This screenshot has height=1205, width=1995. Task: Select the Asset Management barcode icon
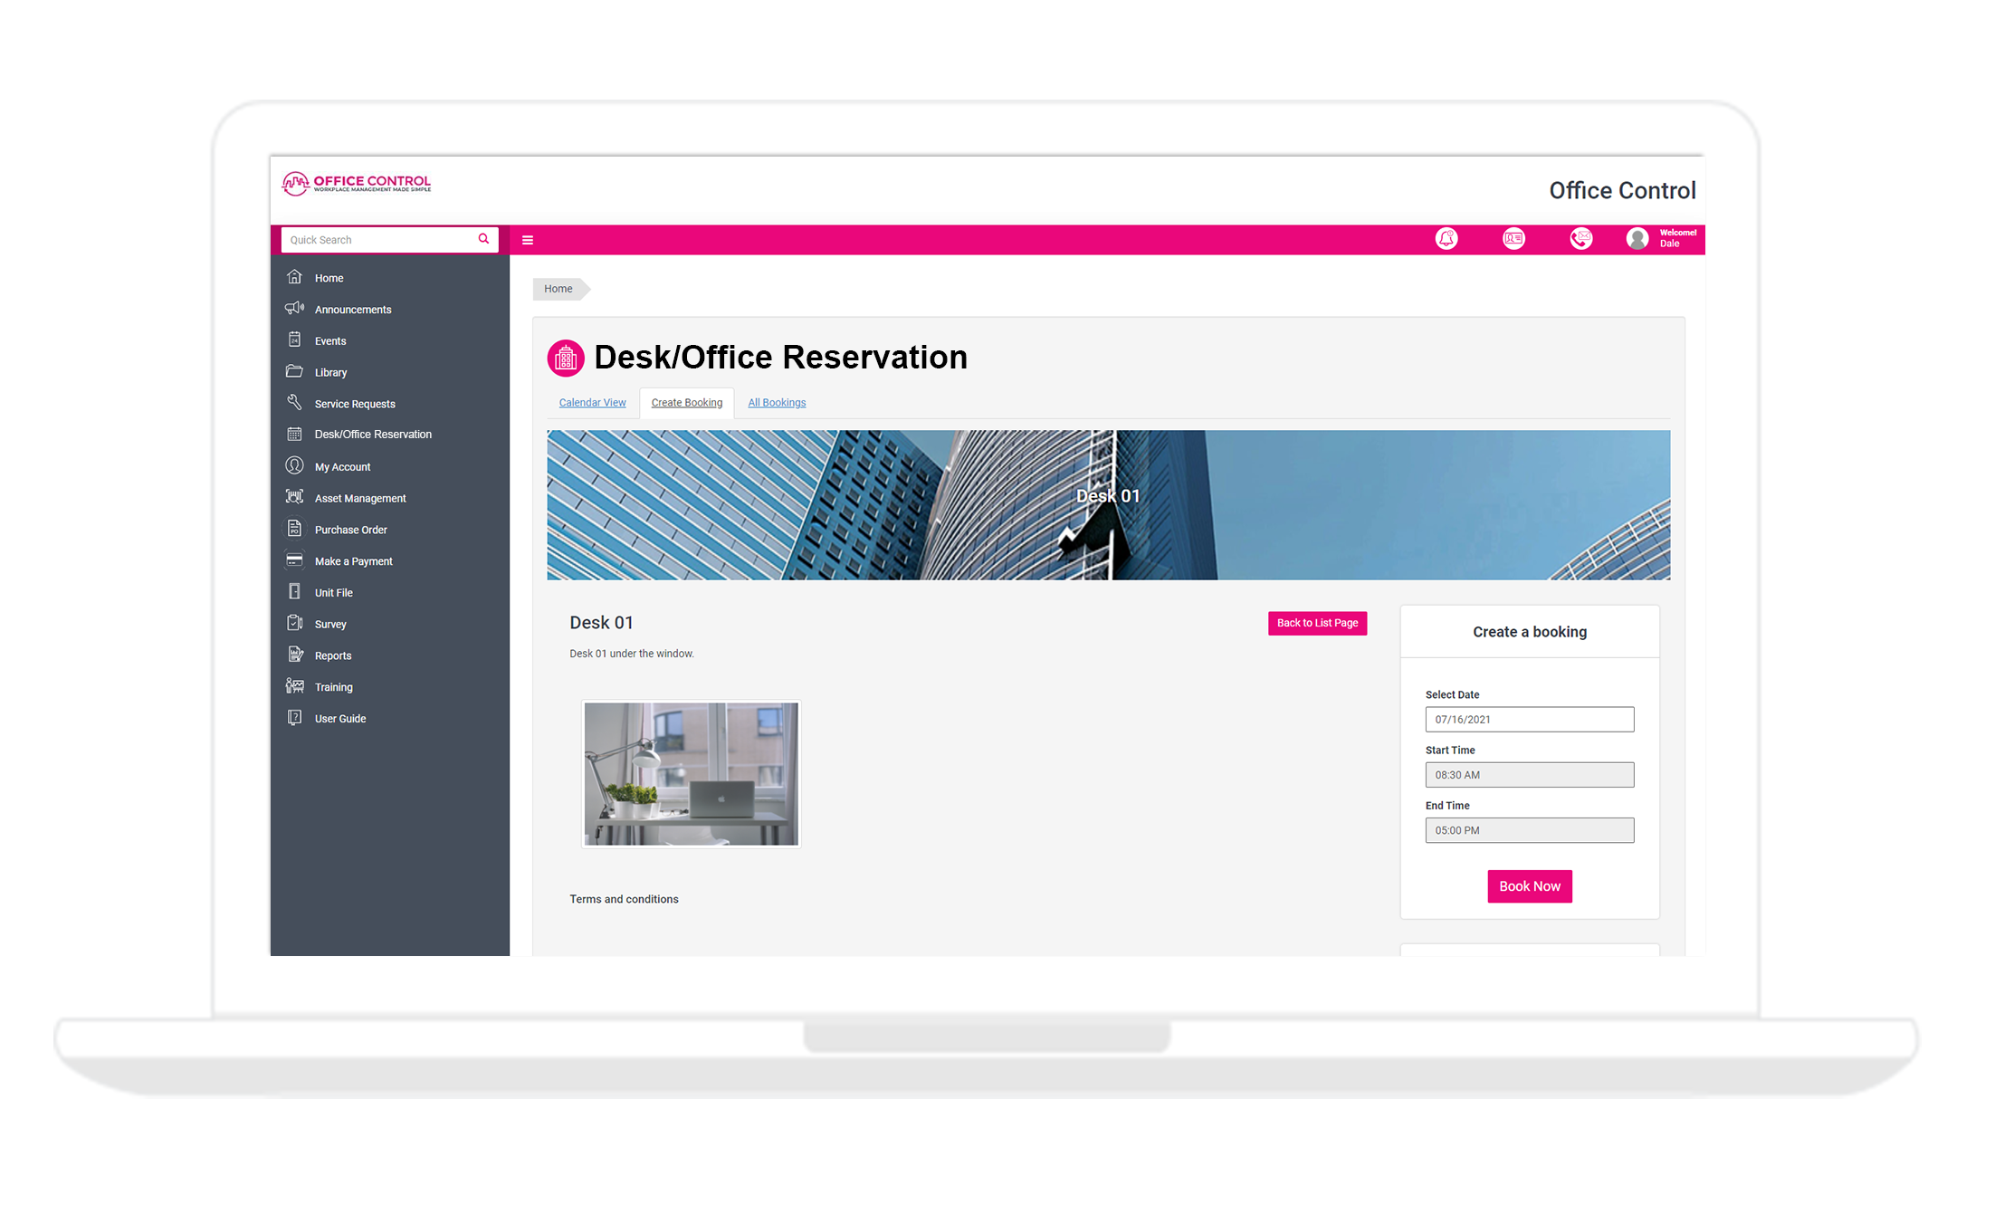[294, 497]
